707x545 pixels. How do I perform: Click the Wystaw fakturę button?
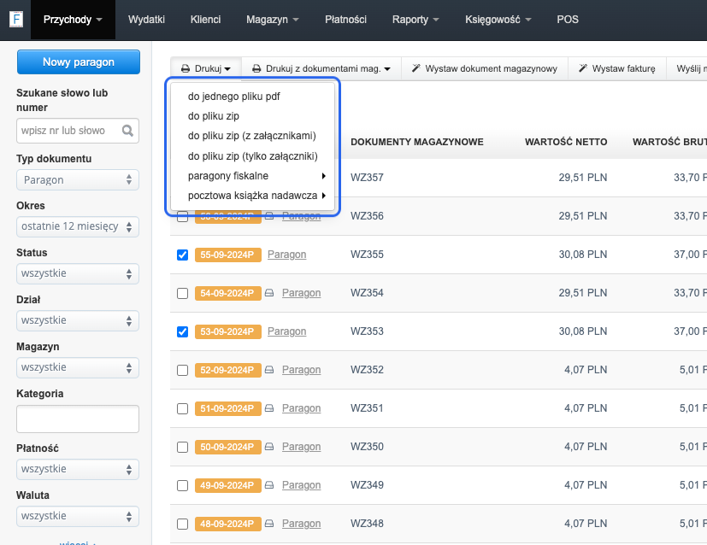pos(617,68)
